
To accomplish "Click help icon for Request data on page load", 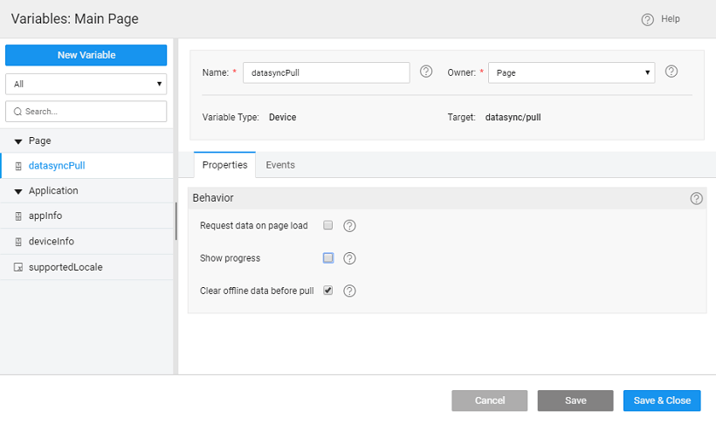I will click(349, 226).
